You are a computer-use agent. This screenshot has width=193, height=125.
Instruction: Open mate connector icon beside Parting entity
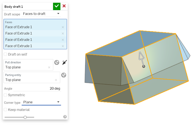click(64, 75)
